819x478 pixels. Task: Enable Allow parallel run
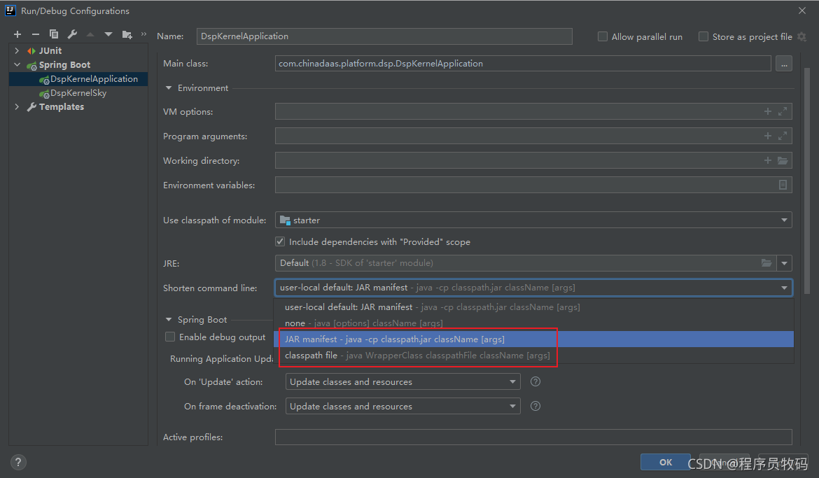point(603,36)
